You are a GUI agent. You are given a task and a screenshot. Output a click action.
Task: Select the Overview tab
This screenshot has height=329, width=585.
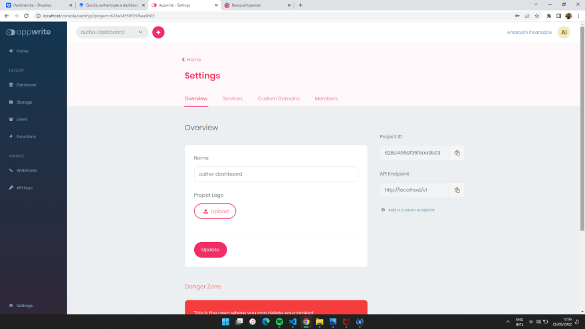[x=196, y=98]
